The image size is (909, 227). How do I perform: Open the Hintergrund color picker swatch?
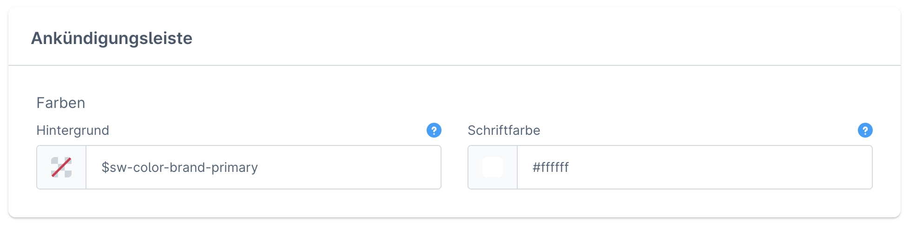pyautogui.click(x=61, y=167)
